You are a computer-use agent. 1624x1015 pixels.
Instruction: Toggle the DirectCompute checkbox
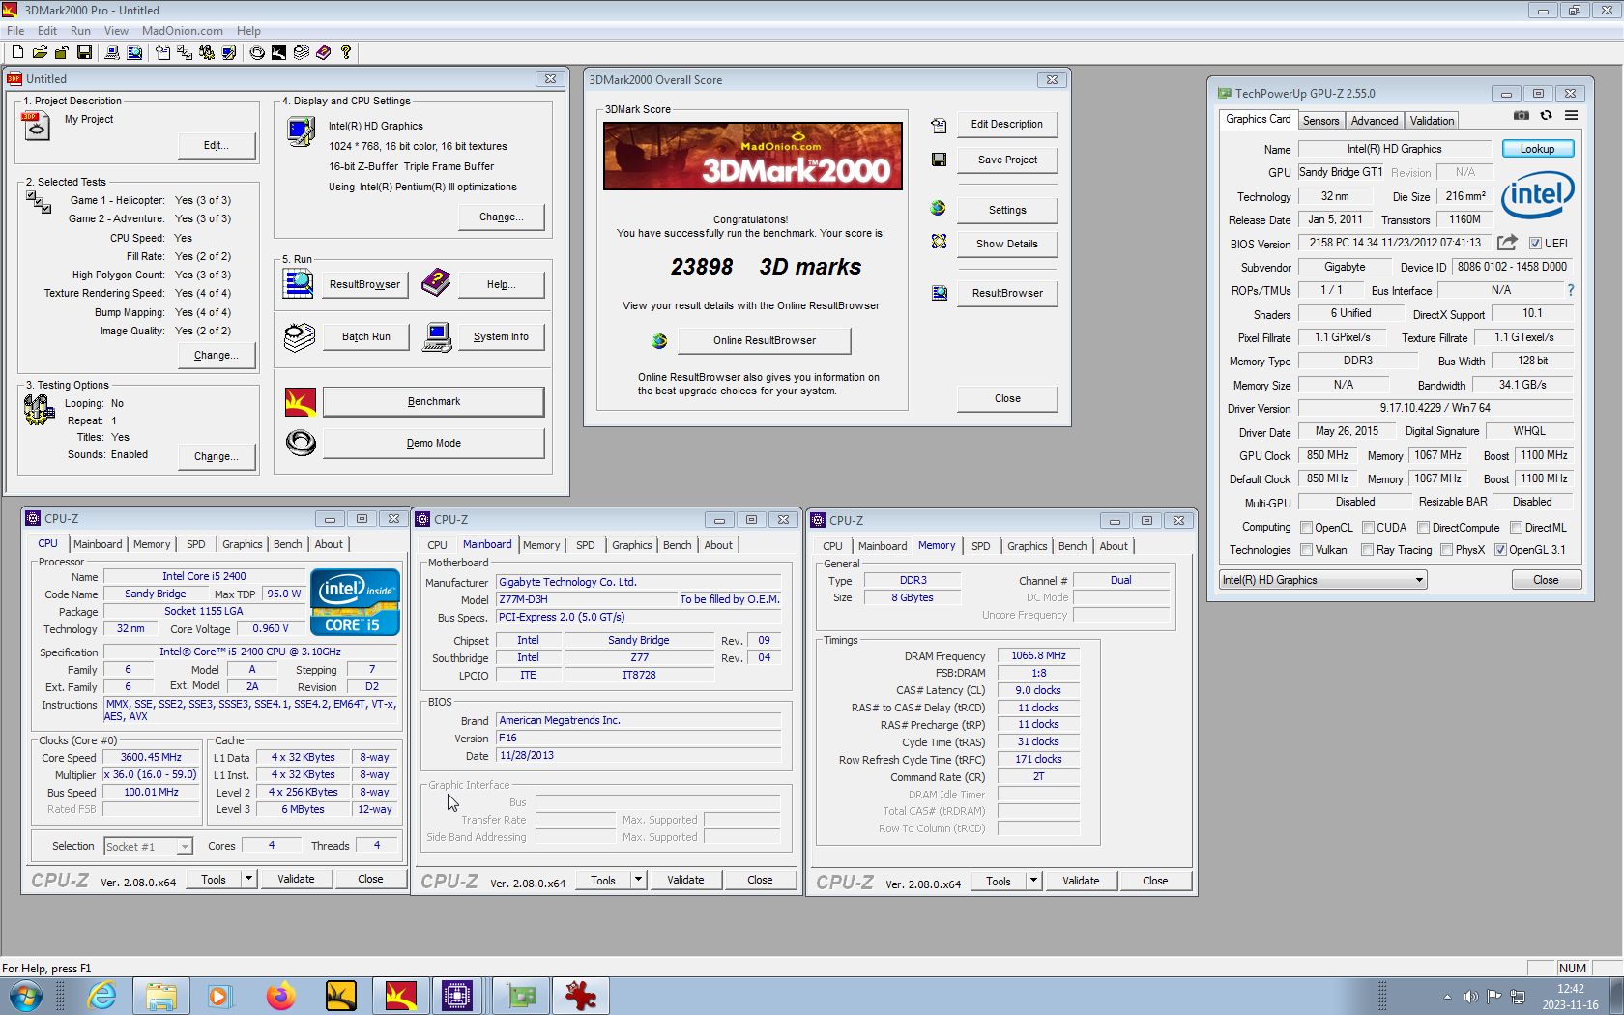[1423, 528]
